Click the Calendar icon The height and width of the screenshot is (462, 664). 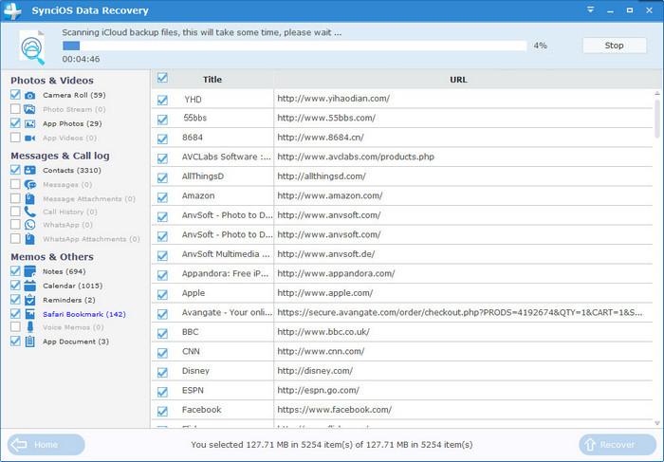point(29,286)
